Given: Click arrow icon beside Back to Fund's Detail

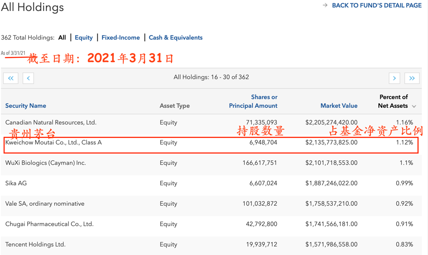Looking at the screenshot, I should pos(325,5).
